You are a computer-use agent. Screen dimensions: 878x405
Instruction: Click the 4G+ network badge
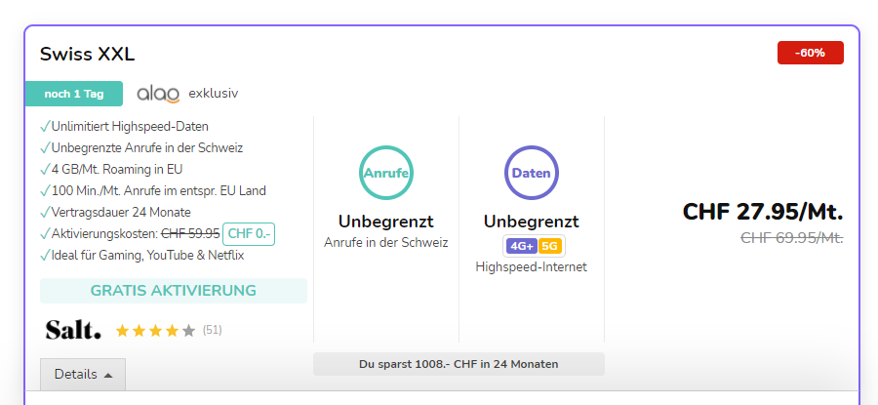click(520, 246)
